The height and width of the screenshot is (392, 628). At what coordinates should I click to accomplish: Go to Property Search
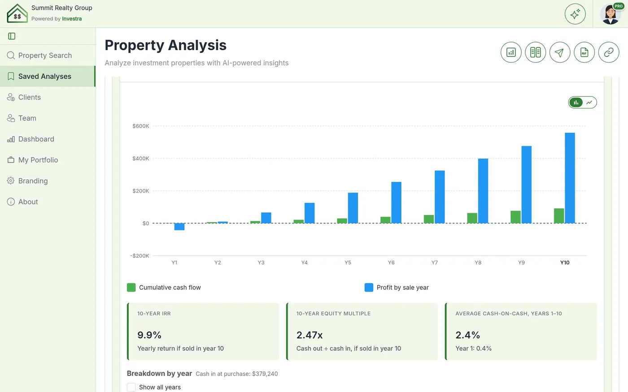[48, 56]
